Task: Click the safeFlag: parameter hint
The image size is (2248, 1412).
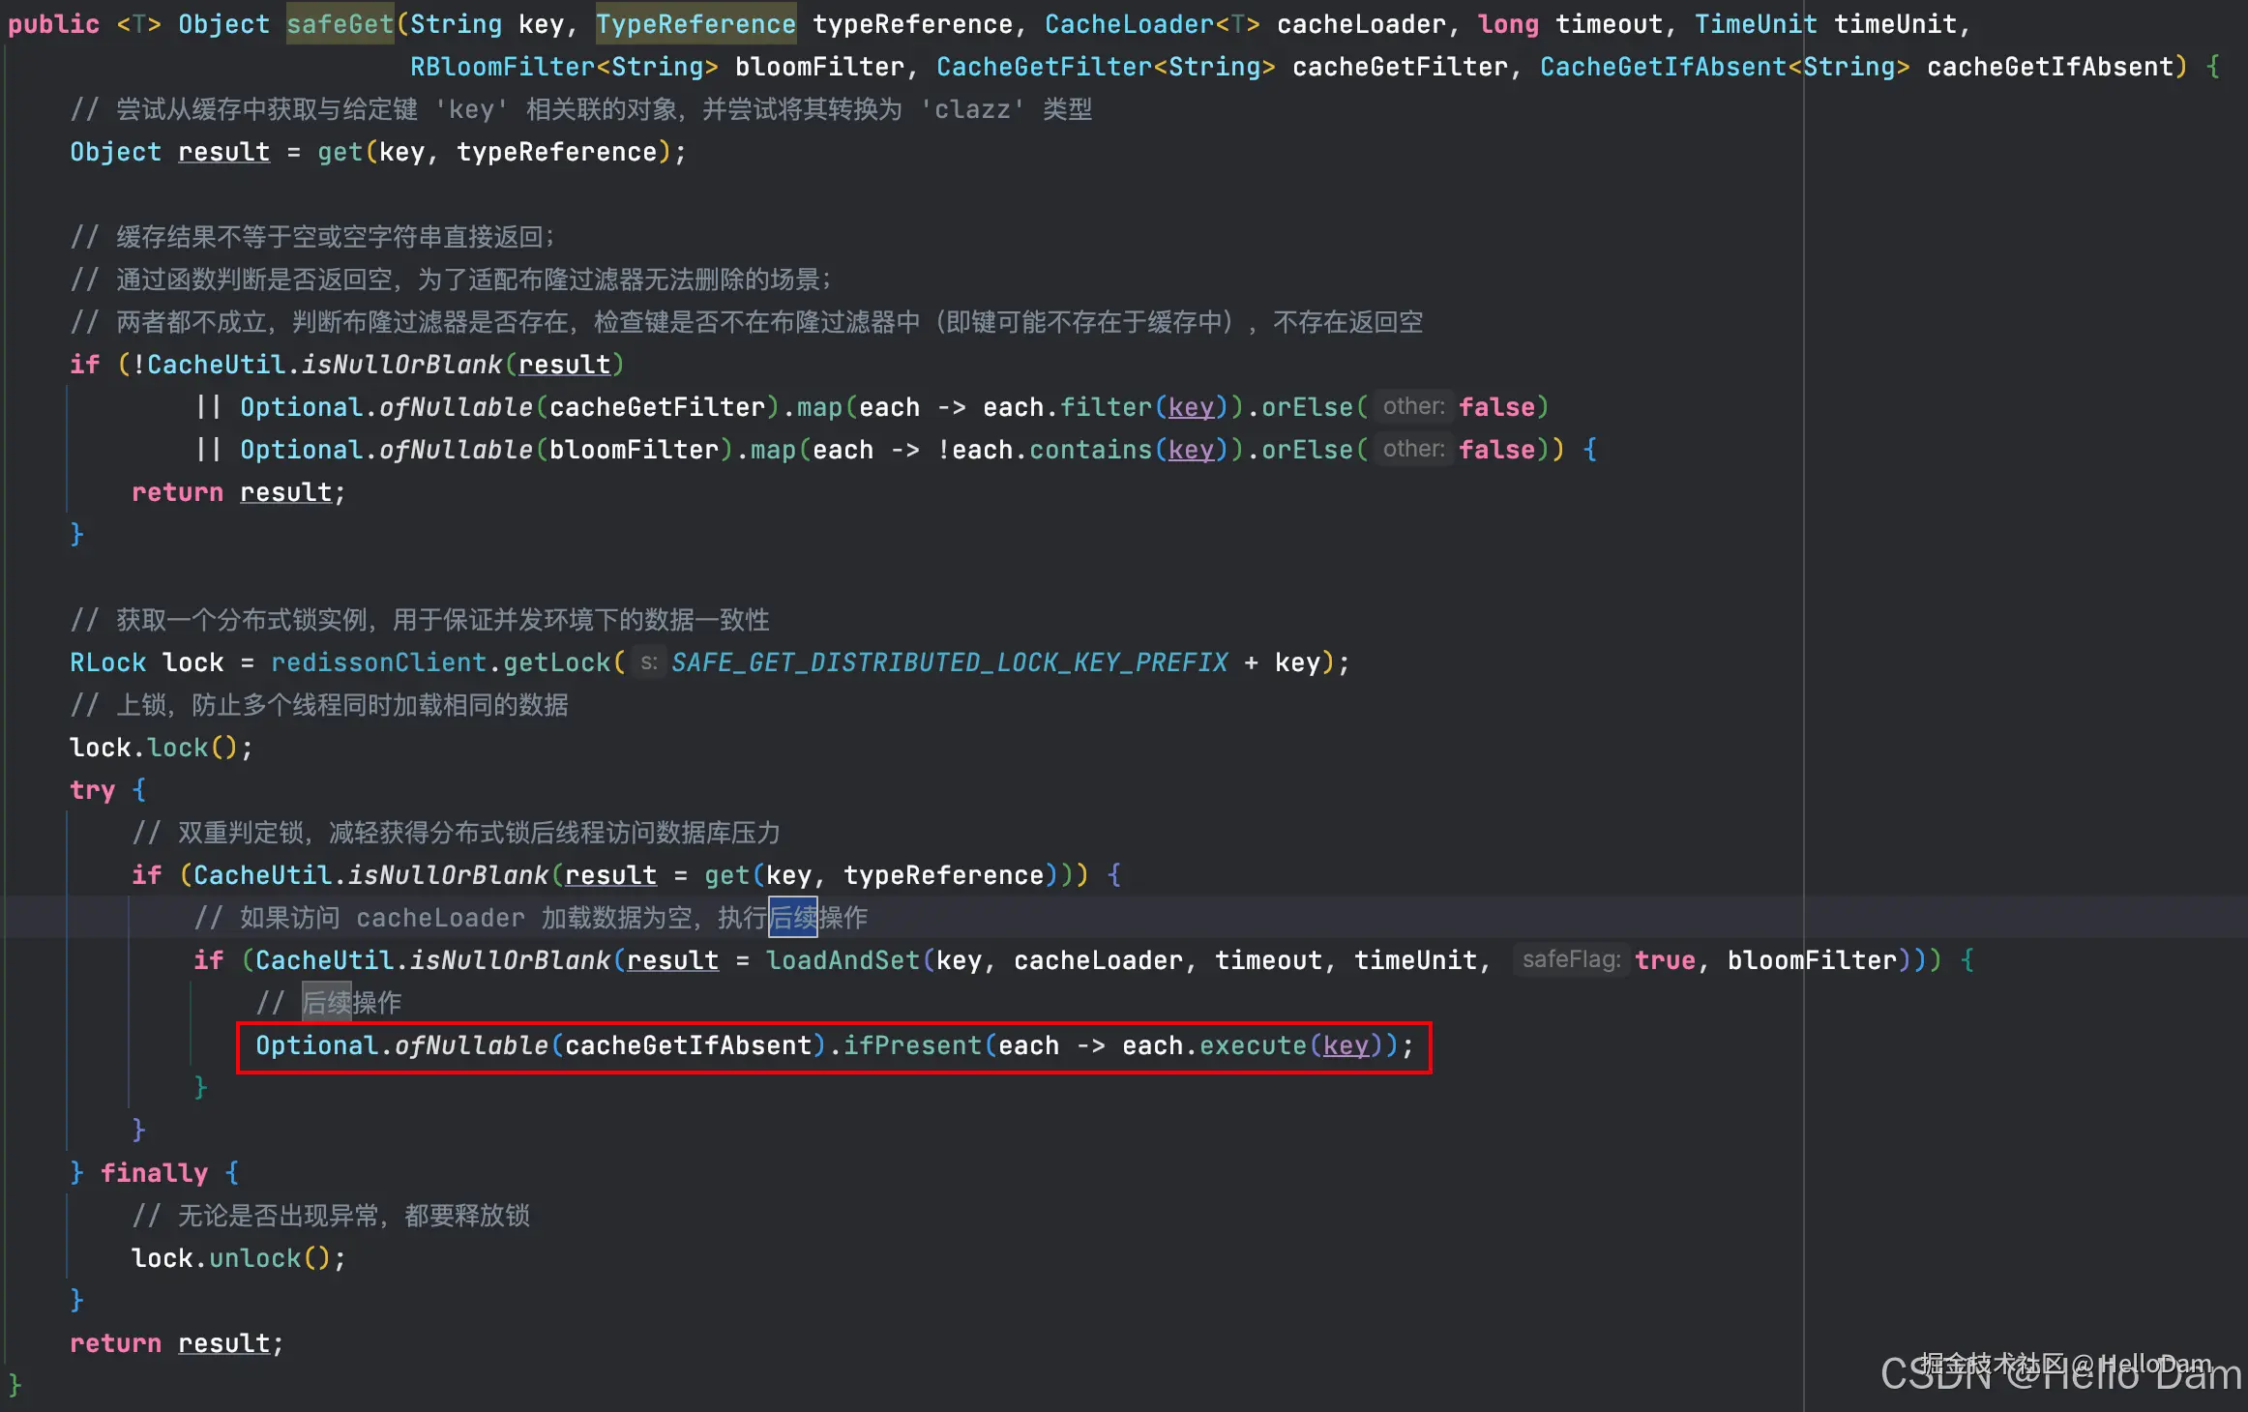Action: coord(1571,959)
